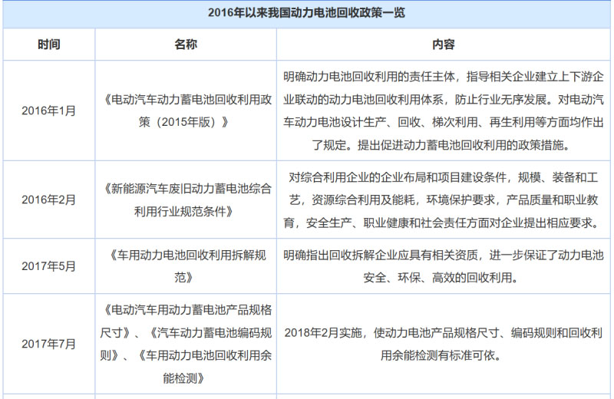Click the 安全、环保、高效的回收利用 text line
This screenshot has height=399, width=614.
(x=444, y=278)
